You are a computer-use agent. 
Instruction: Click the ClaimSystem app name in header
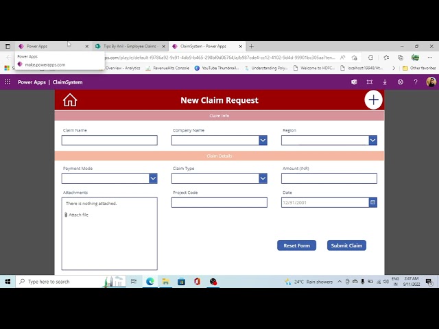[67, 82]
